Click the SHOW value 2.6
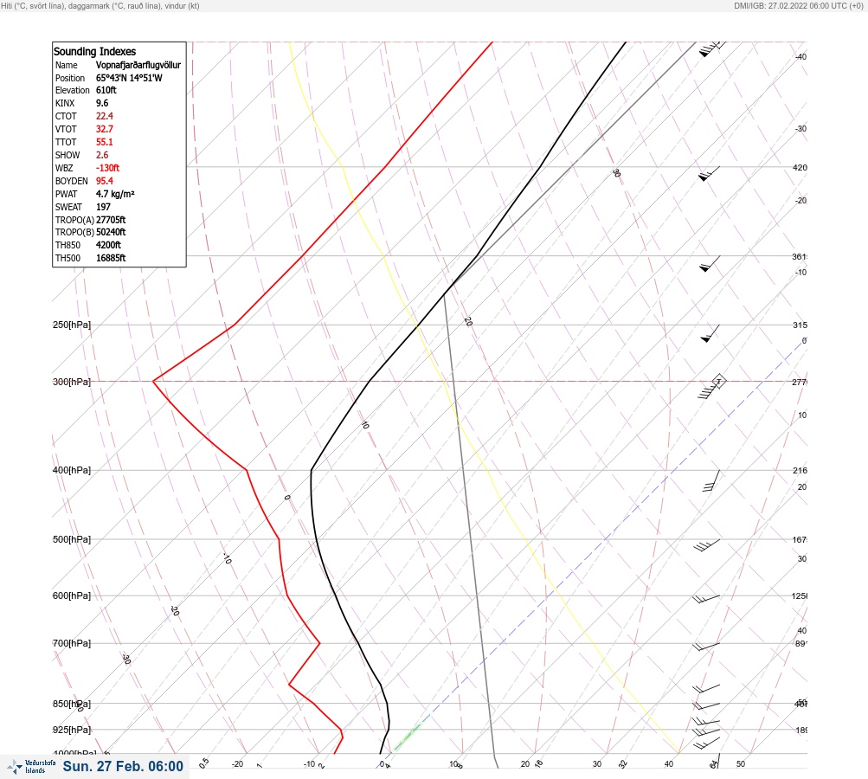Viewport: 868px width, 779px height. [x=102, y=155]
